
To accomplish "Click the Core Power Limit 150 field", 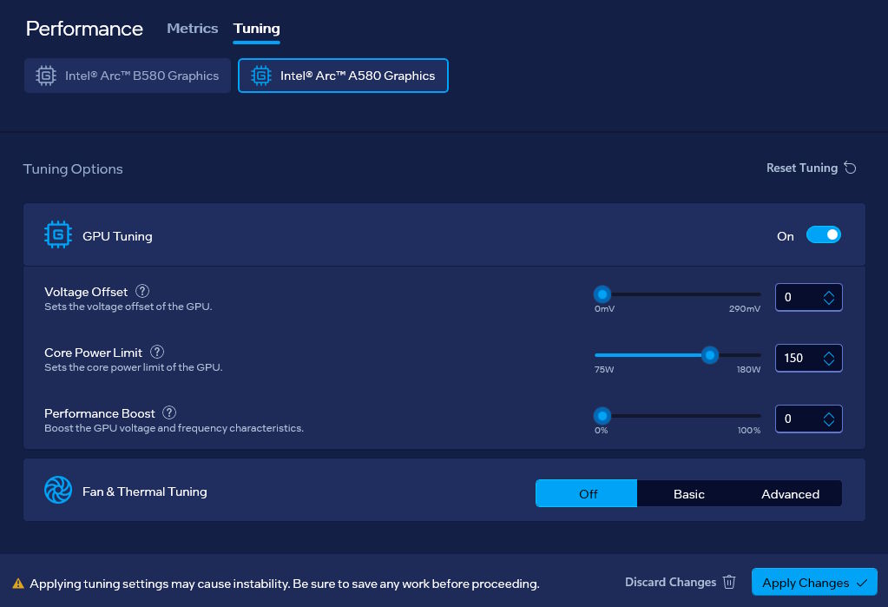I will tap(808, 358).
